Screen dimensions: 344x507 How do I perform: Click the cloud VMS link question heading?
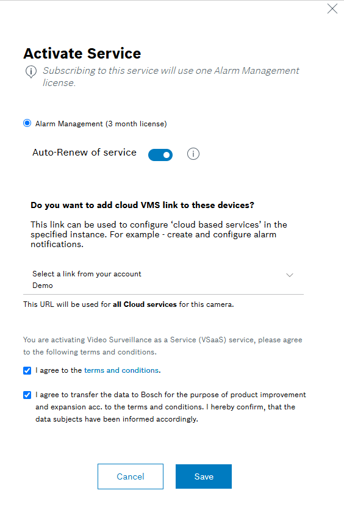pyautogui.click(x=142, y=205)
